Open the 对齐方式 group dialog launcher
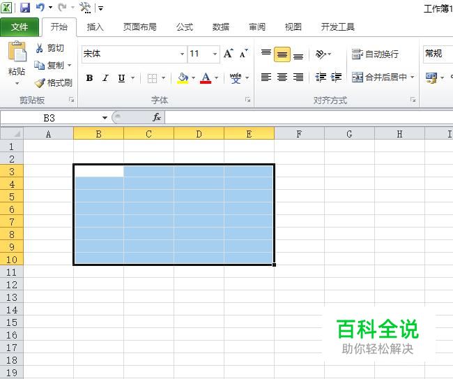The height and width of the screenshot is (379, 453). [x=413, y=100]
